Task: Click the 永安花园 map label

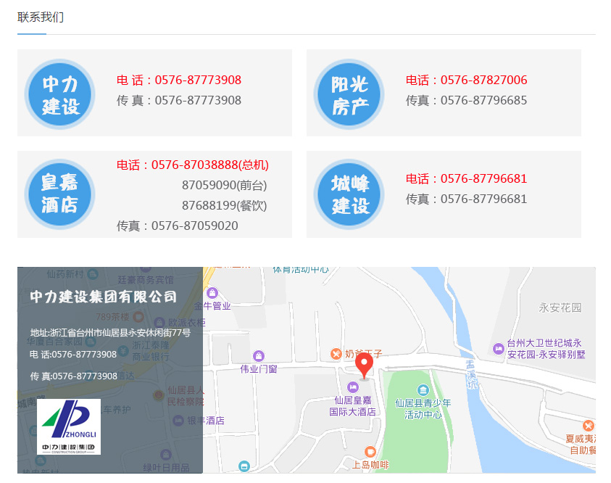Action: pos(560,308)
